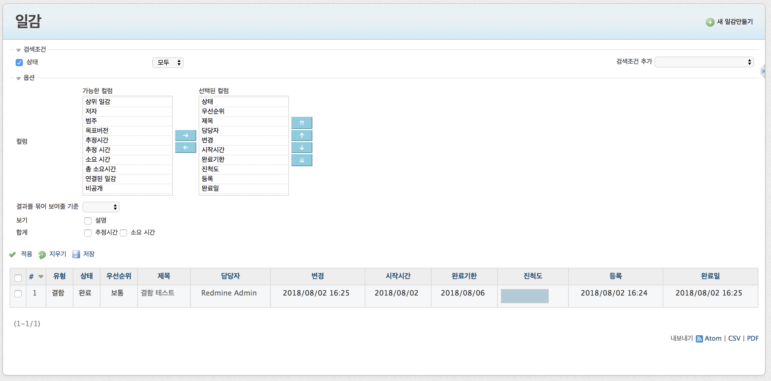Click the move column right arrow button
Screen dimensions: 771x381
coord(185,135)
